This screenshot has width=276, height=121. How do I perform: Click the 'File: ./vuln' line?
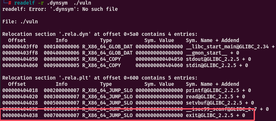(x=20, y=22)
